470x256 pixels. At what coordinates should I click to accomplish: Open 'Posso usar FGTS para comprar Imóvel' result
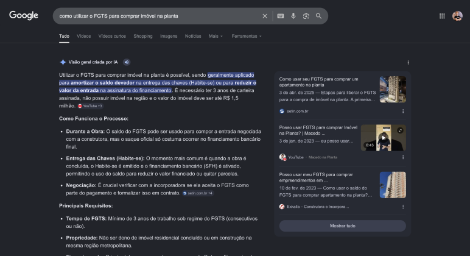318,130
